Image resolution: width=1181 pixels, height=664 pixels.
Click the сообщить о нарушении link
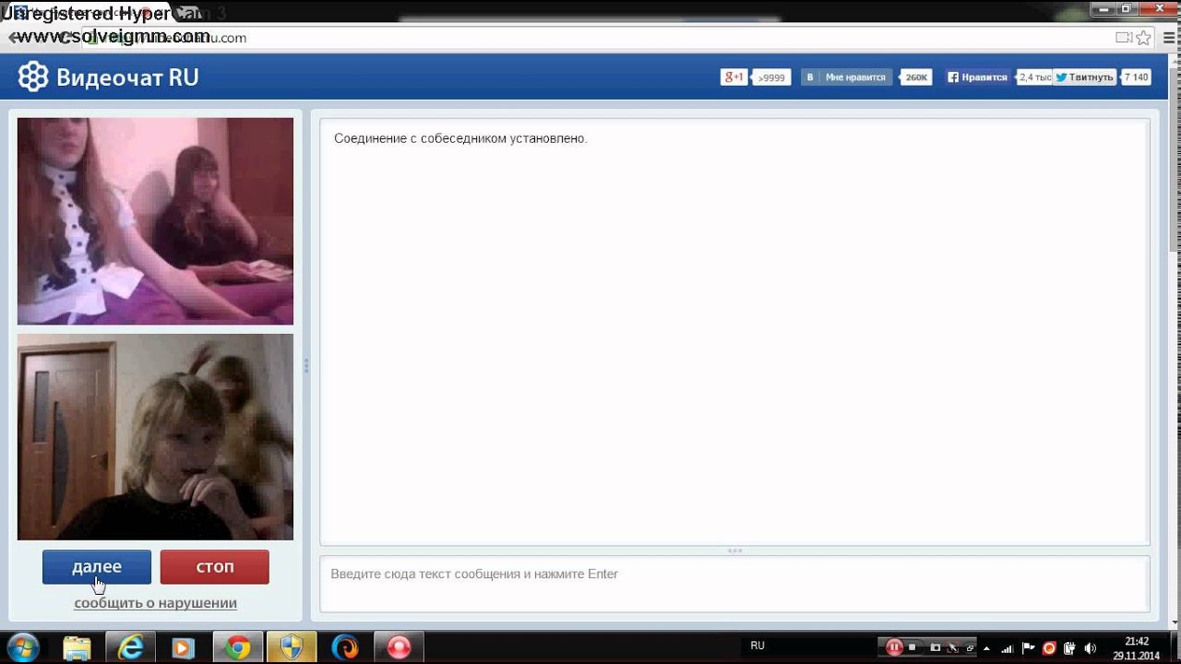156,603
